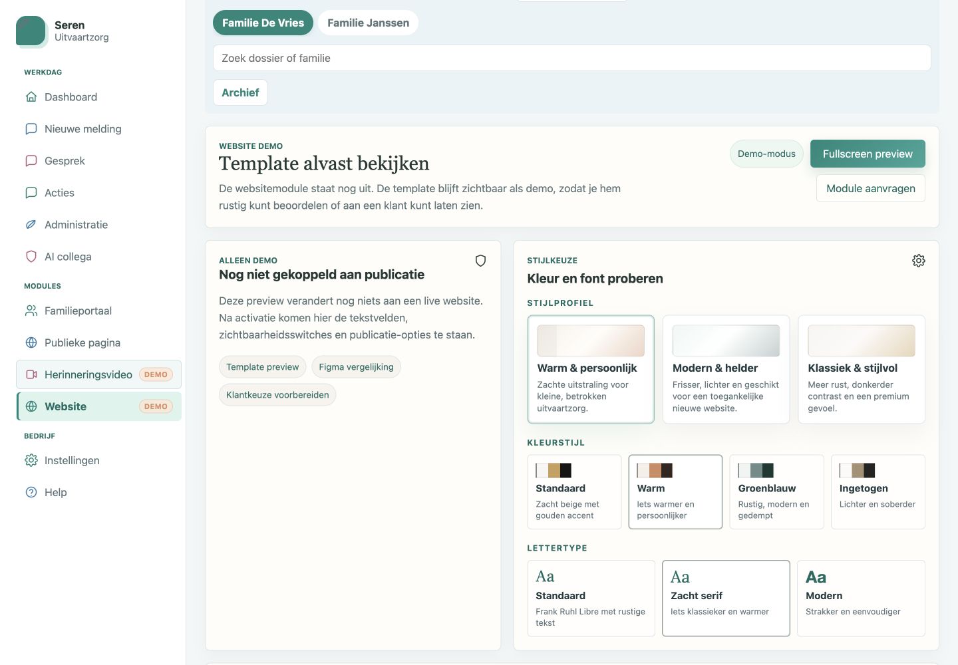Click the Kleur en font proberen heading
This screenshot has width=958, height=665.
(x=595, y=279)
